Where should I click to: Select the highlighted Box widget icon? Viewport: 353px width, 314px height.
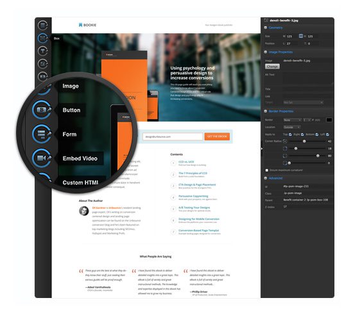click(42, 38)
